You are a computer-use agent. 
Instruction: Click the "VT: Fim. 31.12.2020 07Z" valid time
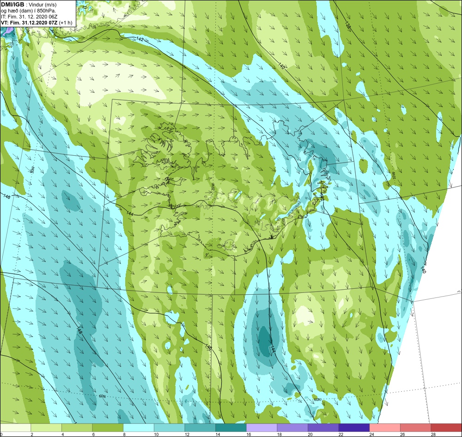(29, 23)
